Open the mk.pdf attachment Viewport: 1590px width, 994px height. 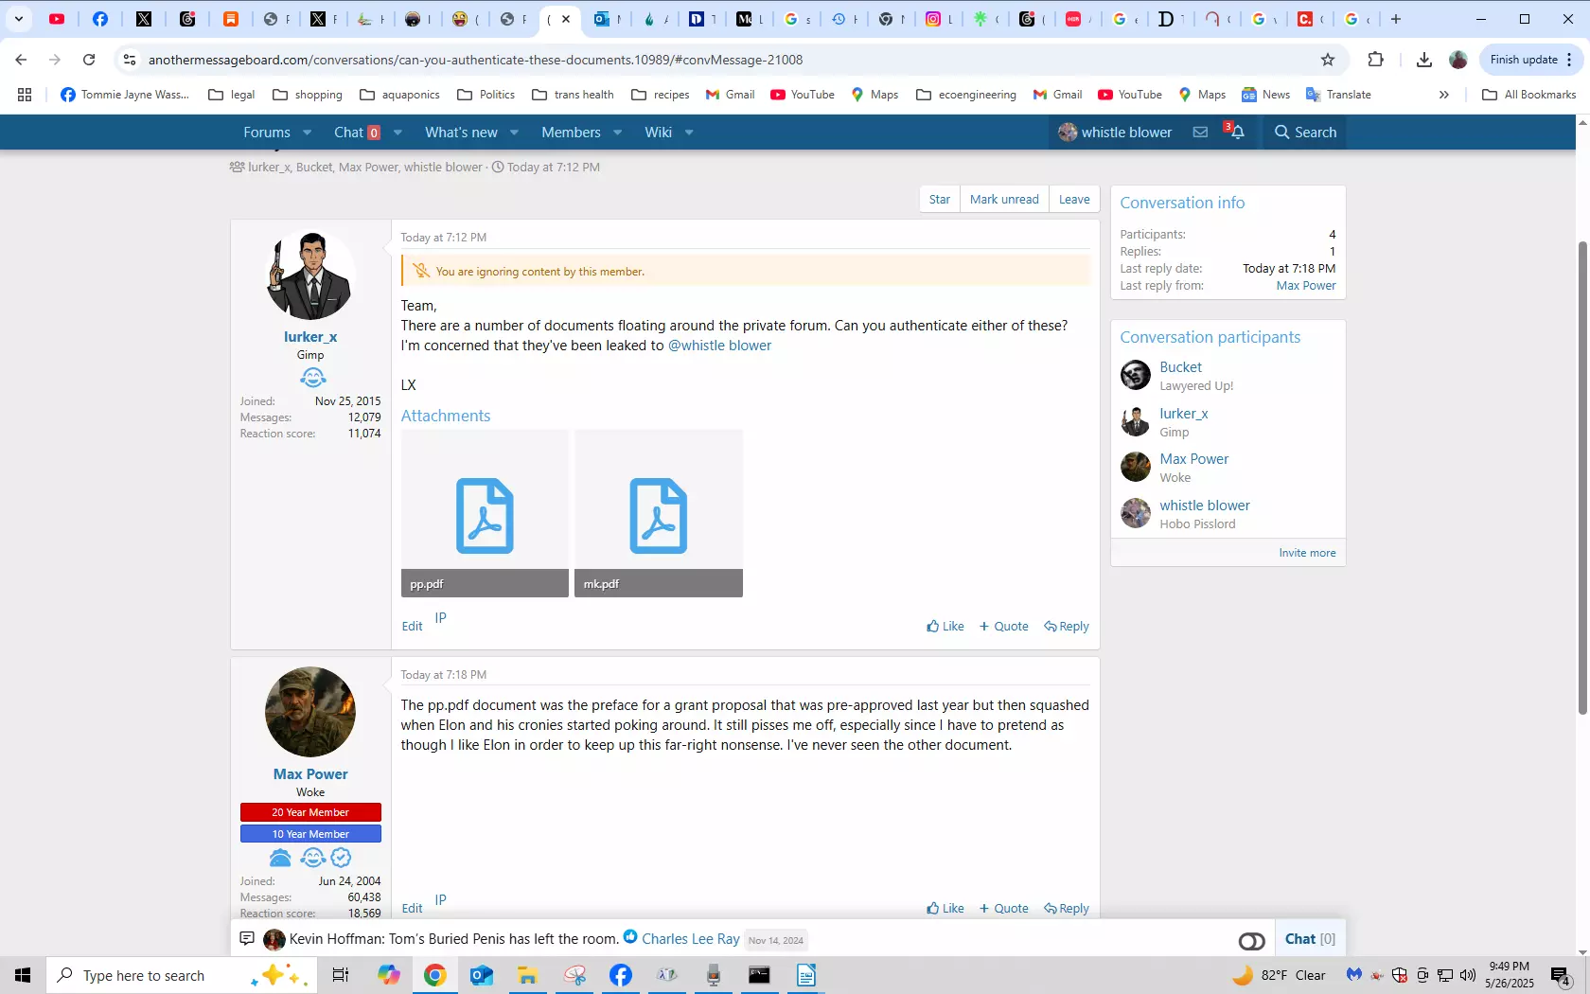[658, 514]
